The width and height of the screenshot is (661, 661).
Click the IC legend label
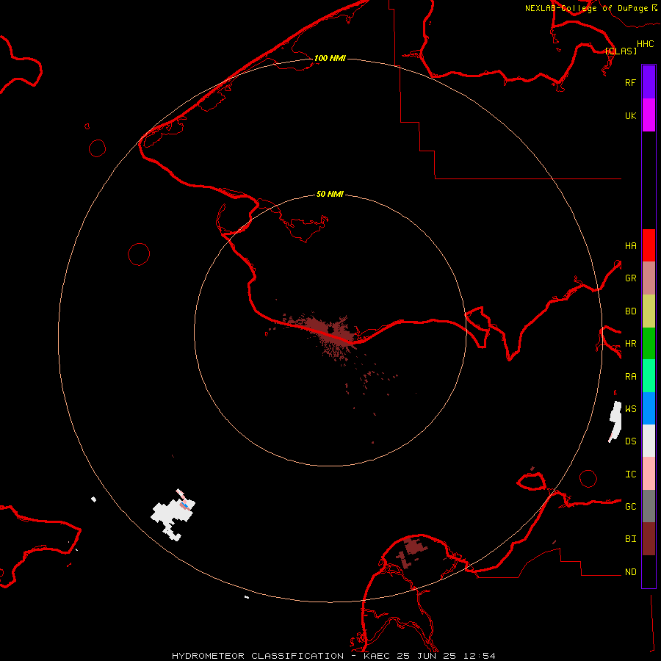pos(630,474)
